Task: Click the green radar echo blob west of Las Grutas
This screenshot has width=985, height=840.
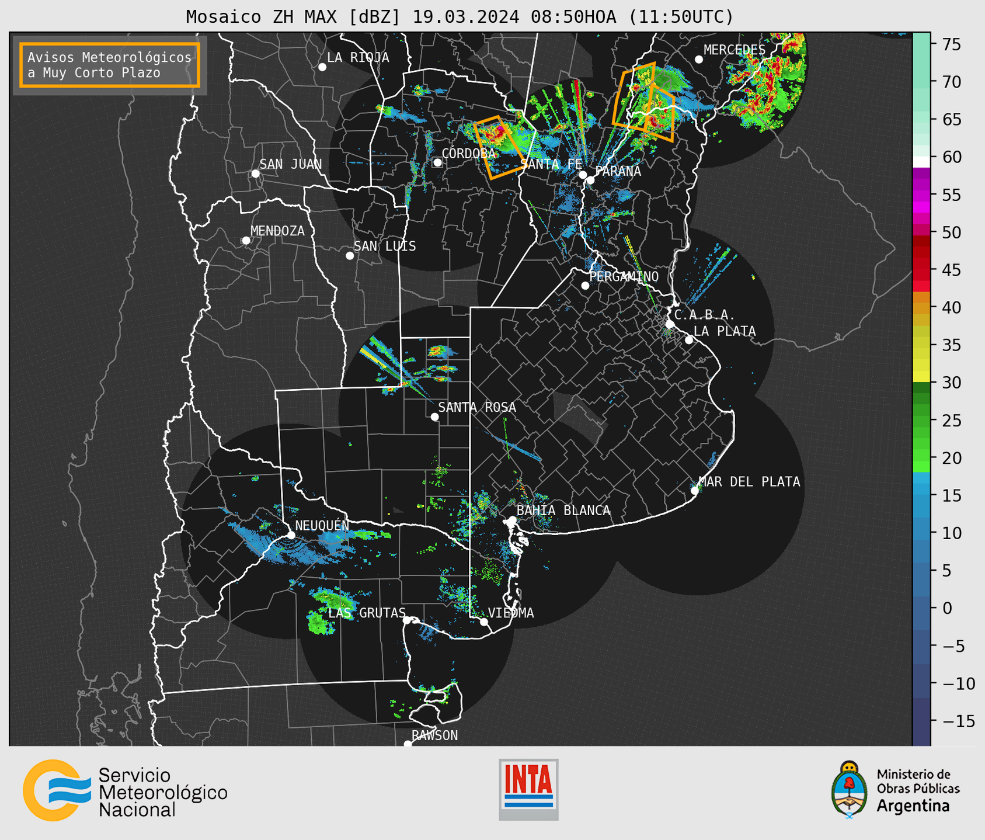Action: tap(318, 623)
